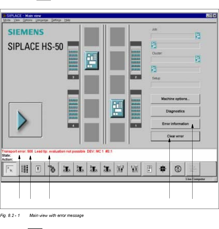Minimize the SIPLACE Main view window

coord(208,16)
